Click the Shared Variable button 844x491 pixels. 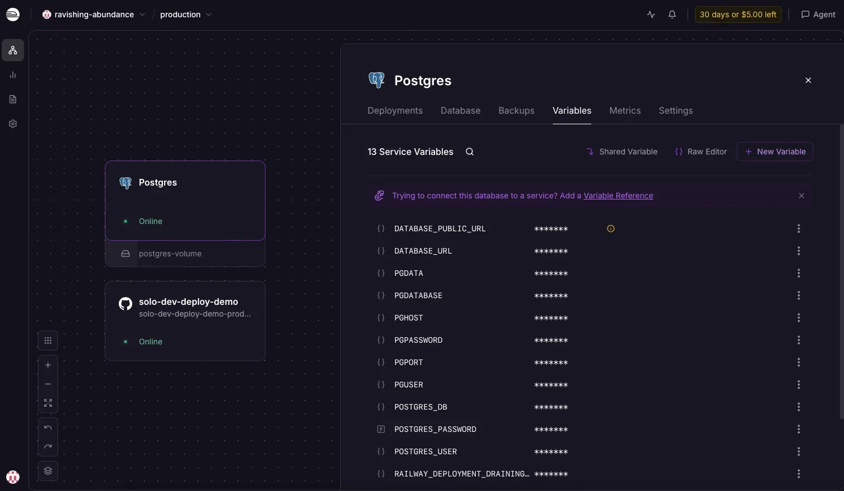coord(622,152)
